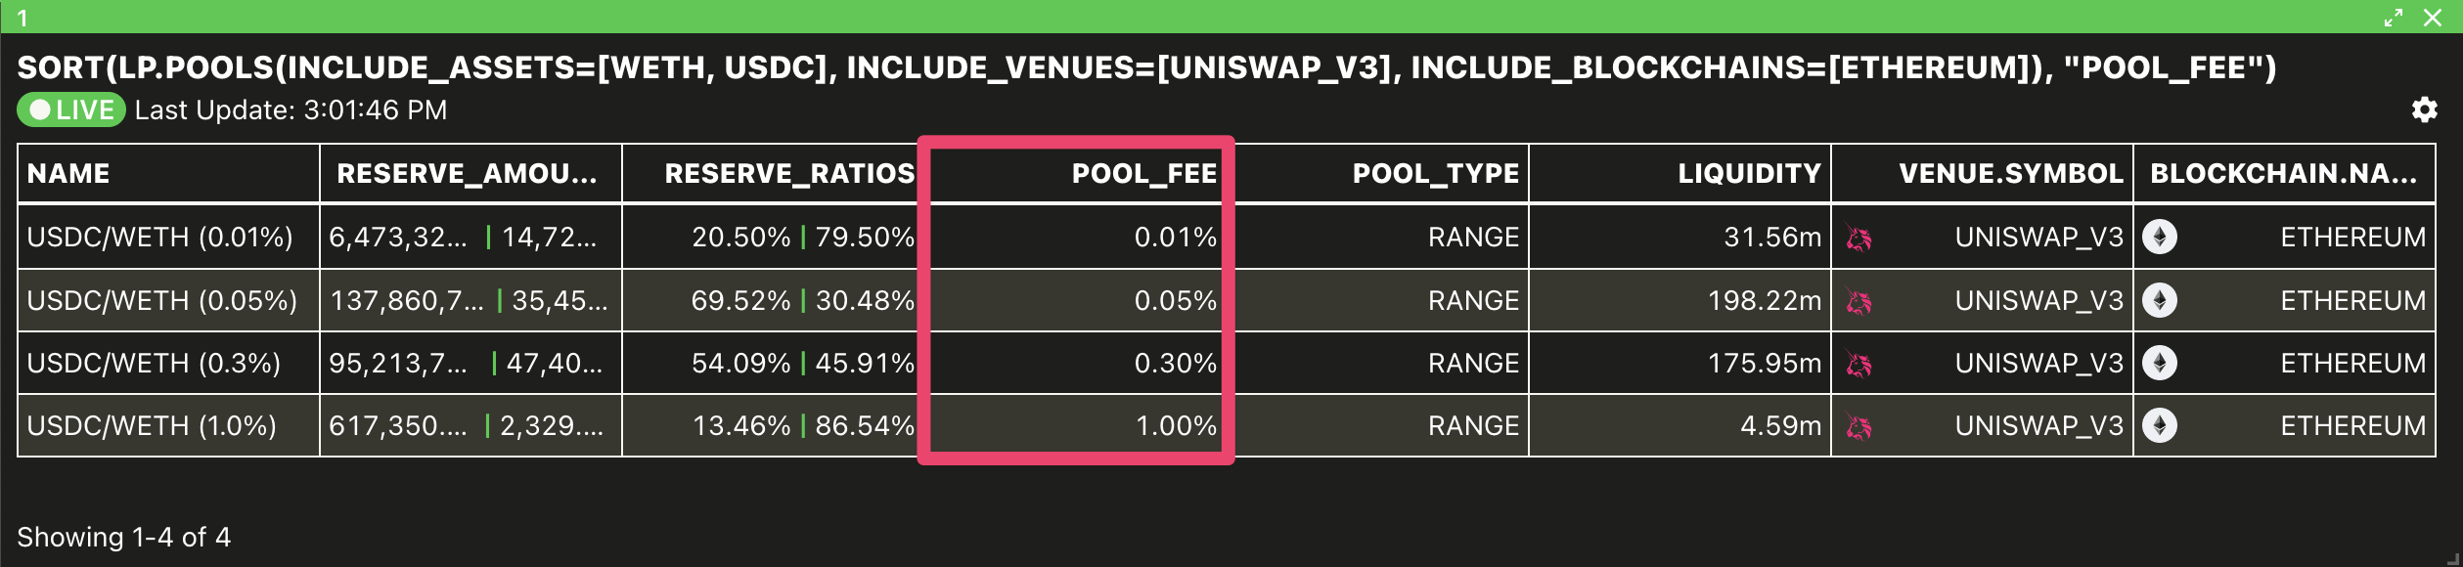
Task: Sort by the POOL_FEE column header
Action: click(x=1144, y=174)
